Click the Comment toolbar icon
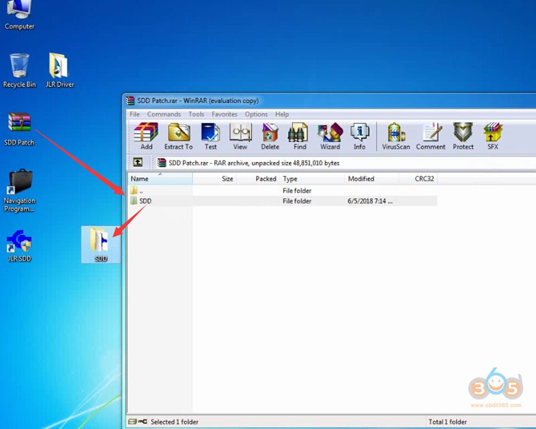The width and height of the screenshot is (536, 429). pyautogui.click(x=431, y=136)
